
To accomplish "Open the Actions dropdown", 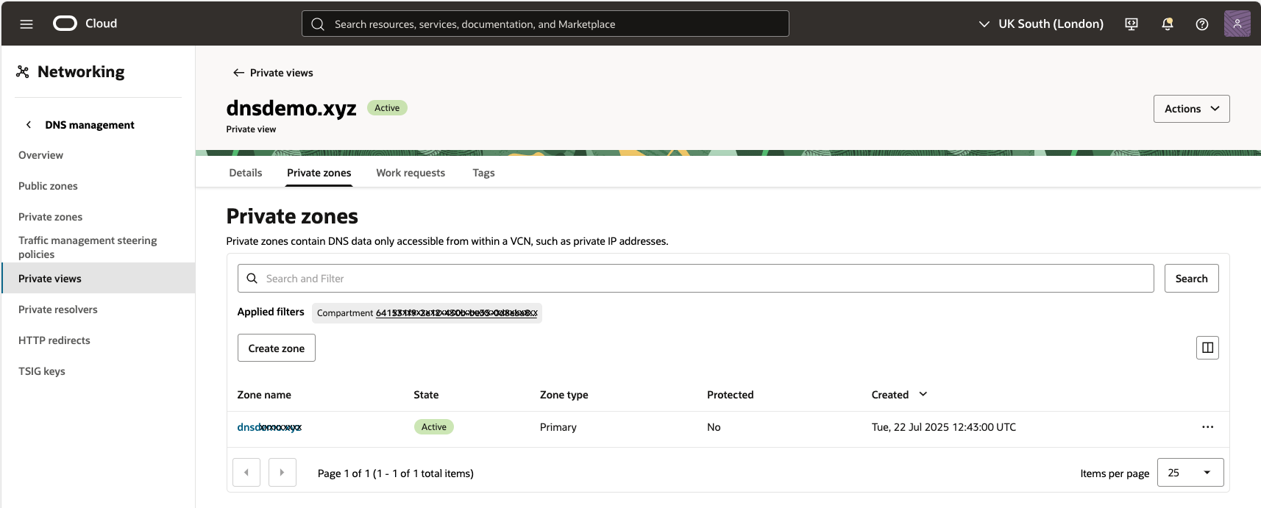I will point(1191,109).
